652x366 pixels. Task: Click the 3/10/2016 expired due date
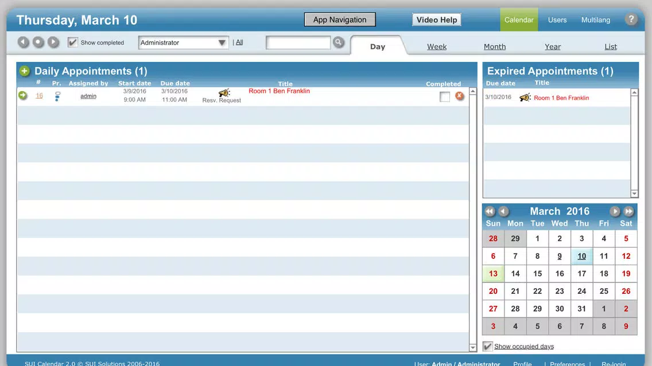tap(498, 97)
